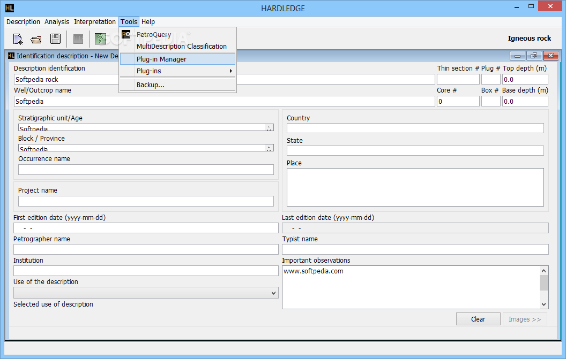Open the Description menu

point(23,21)
